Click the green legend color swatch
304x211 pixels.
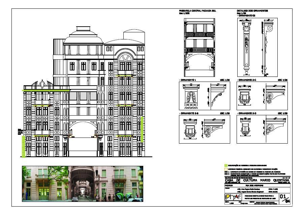pos(226,165)
